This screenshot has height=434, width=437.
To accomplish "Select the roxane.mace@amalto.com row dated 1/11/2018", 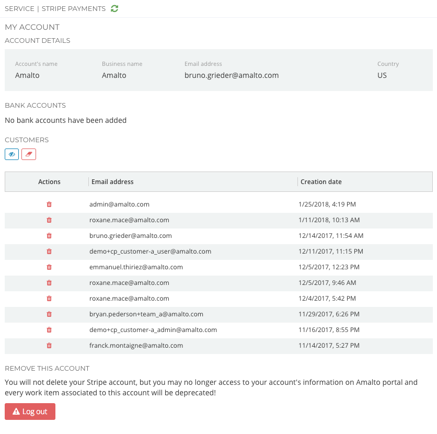I will [129, 220].
